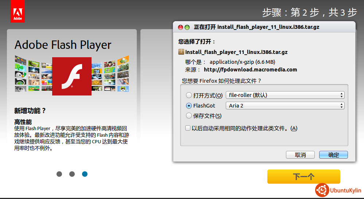Open the file-roller (默认) dropdown
This screenshot has width=364, height=199.
pyautogui.click(x=285, y=95)
